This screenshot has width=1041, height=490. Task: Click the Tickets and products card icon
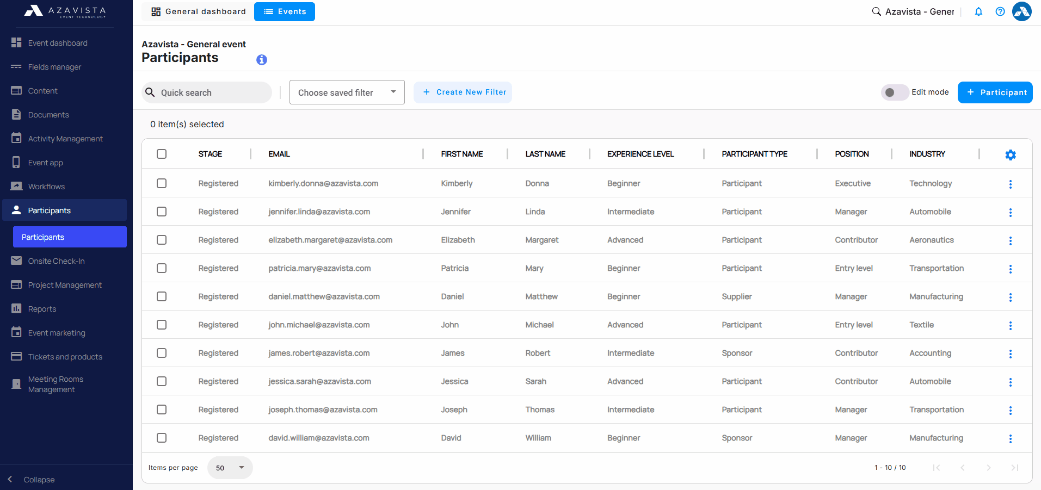click(x=16, y=356)
